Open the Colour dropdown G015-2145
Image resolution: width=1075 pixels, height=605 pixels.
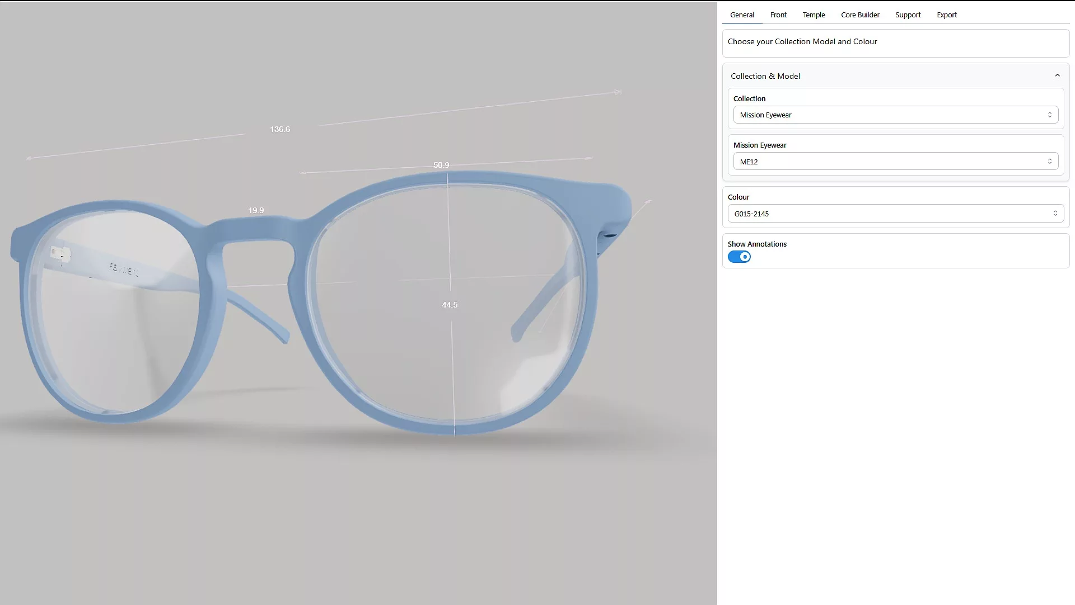[895, 214]
